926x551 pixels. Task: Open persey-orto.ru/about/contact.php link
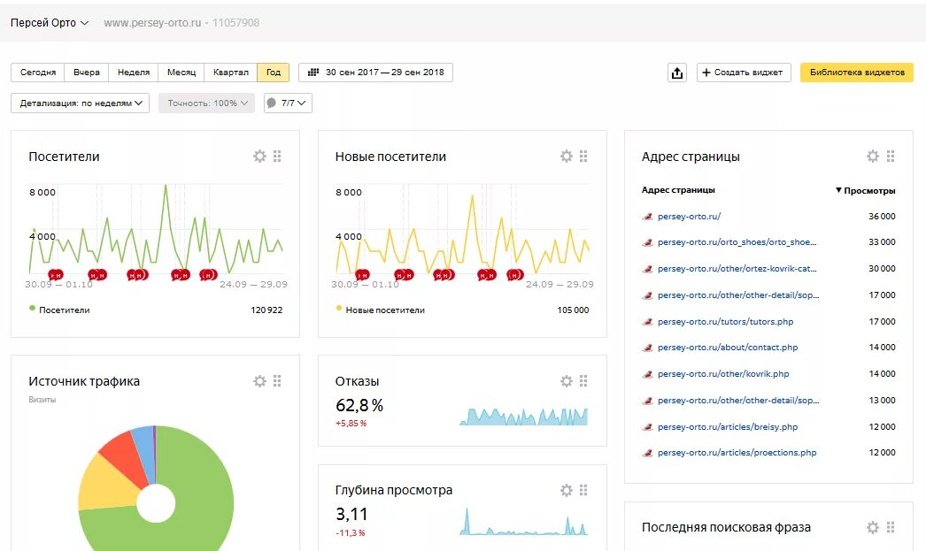(x=728, y=348)
